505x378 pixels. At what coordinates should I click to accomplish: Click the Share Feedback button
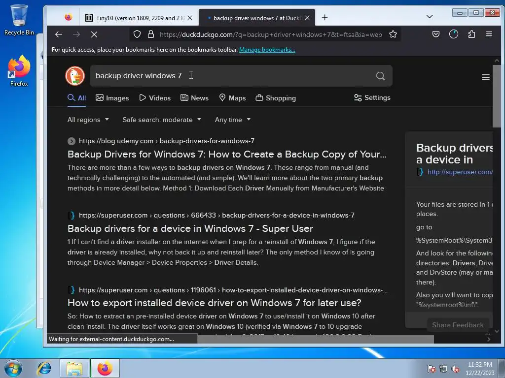coord(458,325)
